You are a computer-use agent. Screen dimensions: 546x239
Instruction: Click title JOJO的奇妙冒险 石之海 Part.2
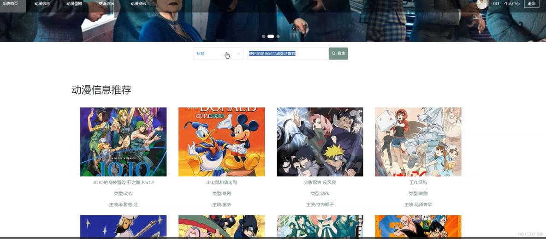(x=123, y=183)
